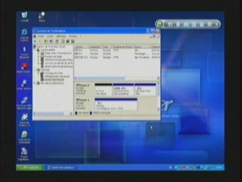Click the green Back arrow in the toolbar
The width and height of the screenshot is (242, 182).
(x=35, y=41)
